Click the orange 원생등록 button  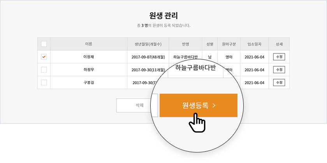(x=198, y=105)
